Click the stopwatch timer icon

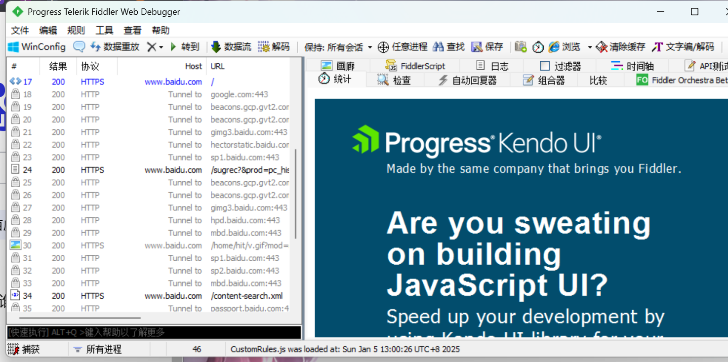(538, 47)
